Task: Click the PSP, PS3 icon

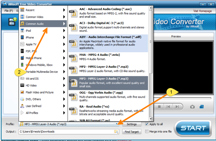Action: pos(22,51)
